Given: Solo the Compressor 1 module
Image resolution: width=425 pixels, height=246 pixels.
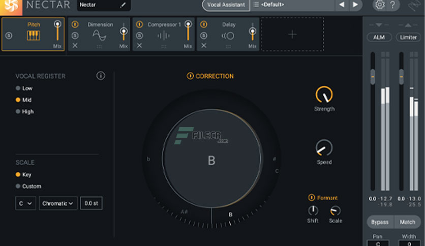Looking at the screenshot, I should tap(139, 36).
